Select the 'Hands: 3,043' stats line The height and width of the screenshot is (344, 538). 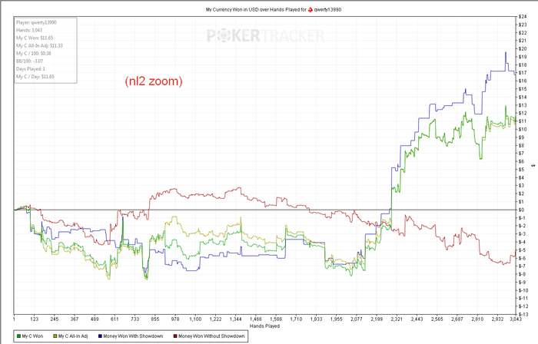pos(29,30)
